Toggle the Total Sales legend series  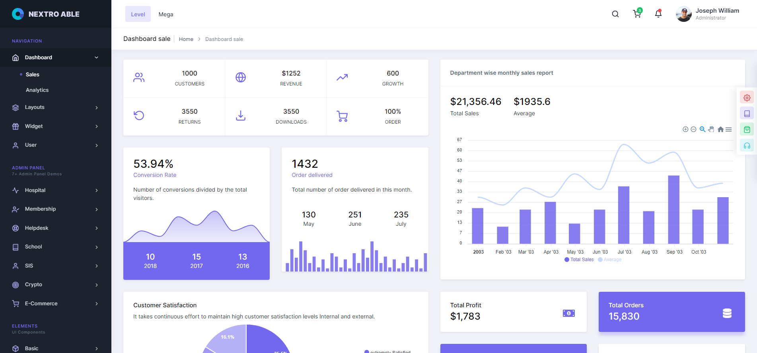[579, 260]
